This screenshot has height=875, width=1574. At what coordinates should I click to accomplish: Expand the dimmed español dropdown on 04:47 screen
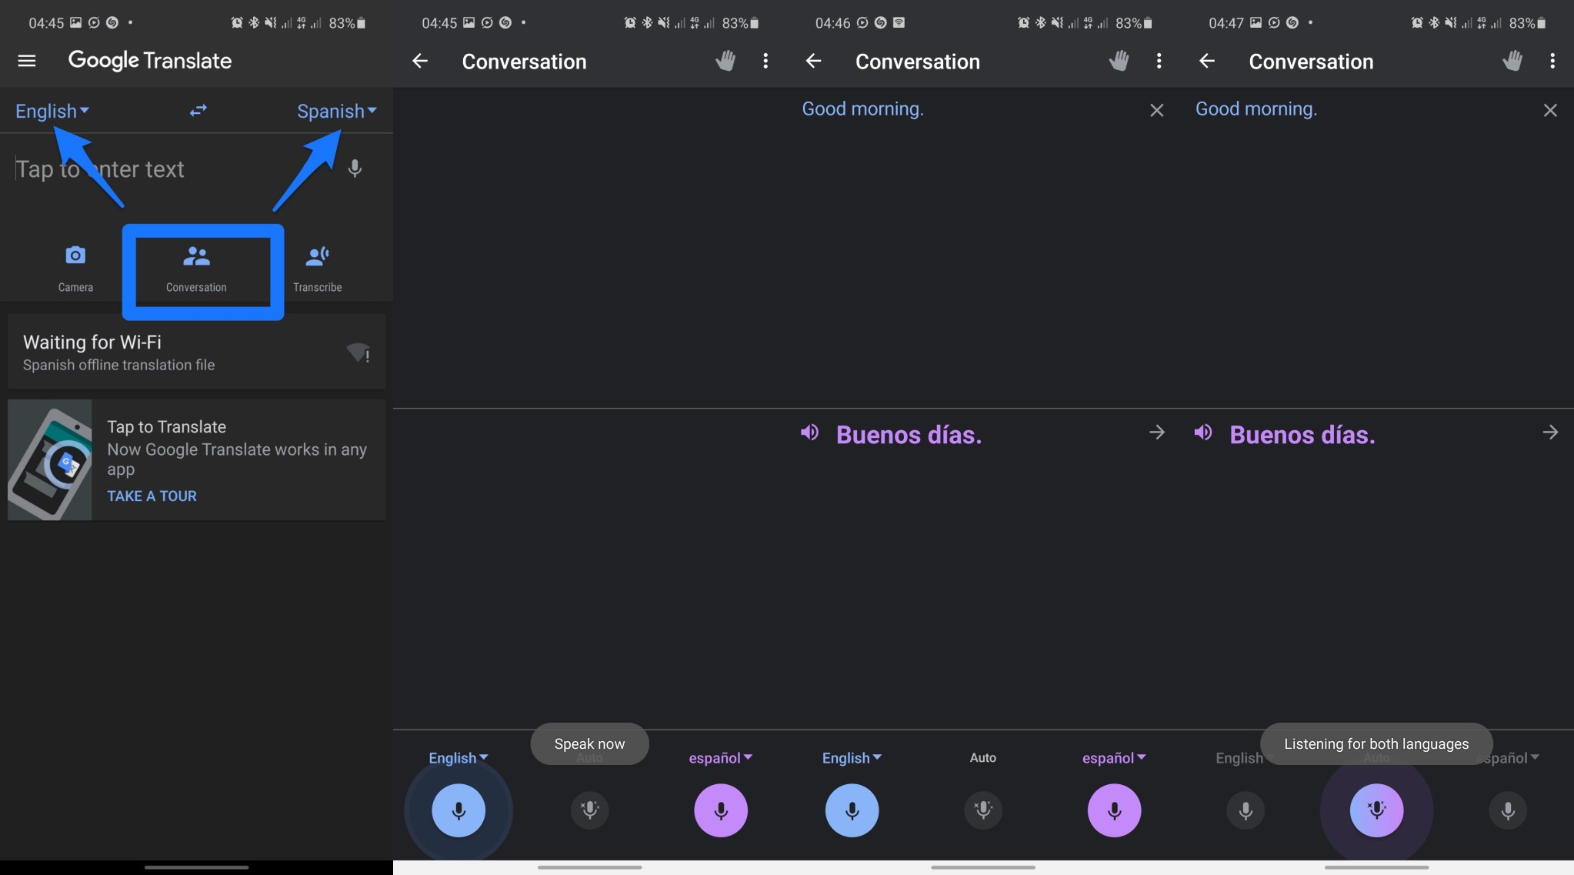(1509, 758)
